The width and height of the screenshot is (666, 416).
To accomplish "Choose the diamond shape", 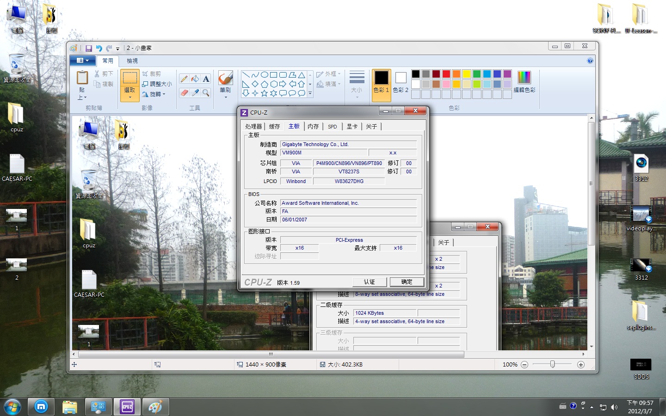I will point(255,84).
